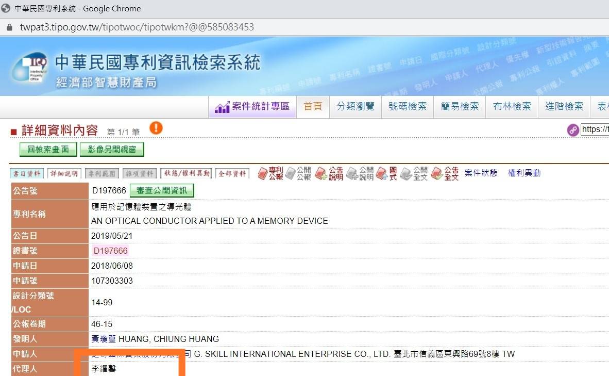Screen dimensions: 609x376
Task: Click the TIPO logo in header
Action: point(30,67)
